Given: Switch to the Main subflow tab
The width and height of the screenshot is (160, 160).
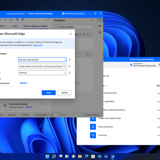Looking at the screenshot, I should (15, 26).
